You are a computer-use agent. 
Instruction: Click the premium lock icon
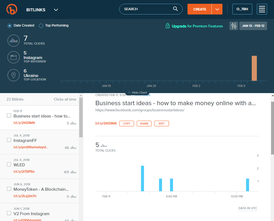coord(167,26)
